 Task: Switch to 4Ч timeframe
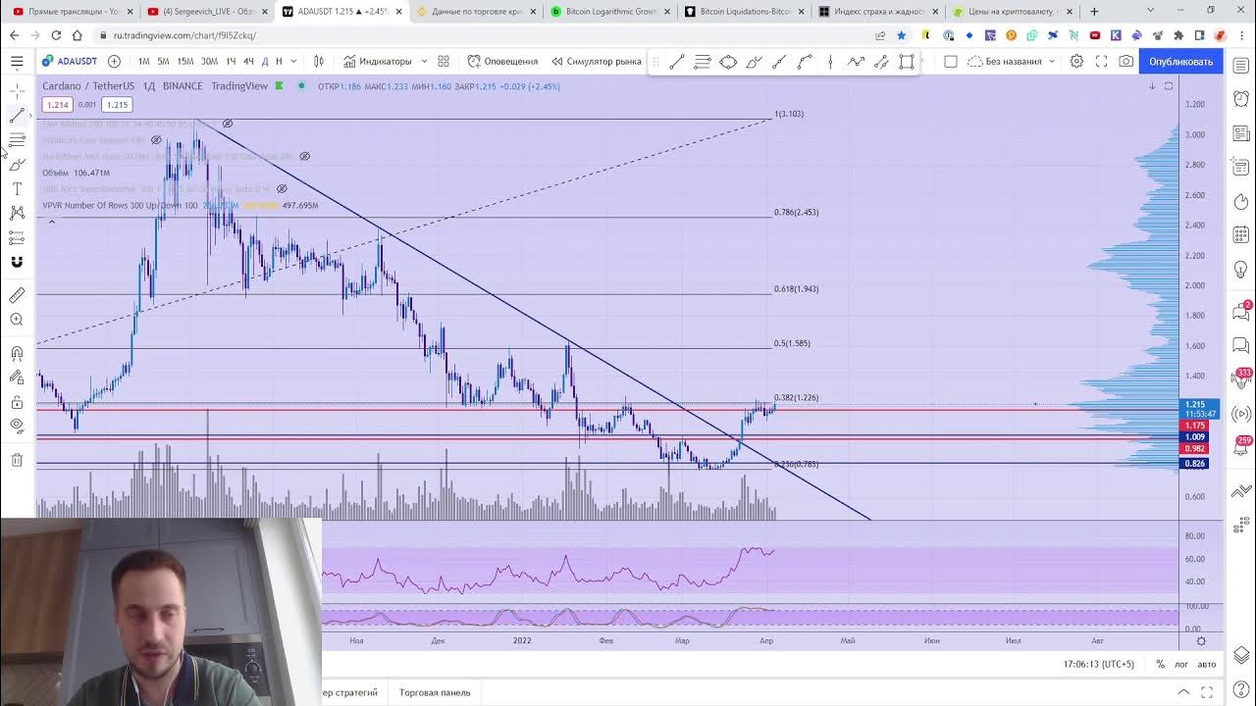click(x=248, y=61)
